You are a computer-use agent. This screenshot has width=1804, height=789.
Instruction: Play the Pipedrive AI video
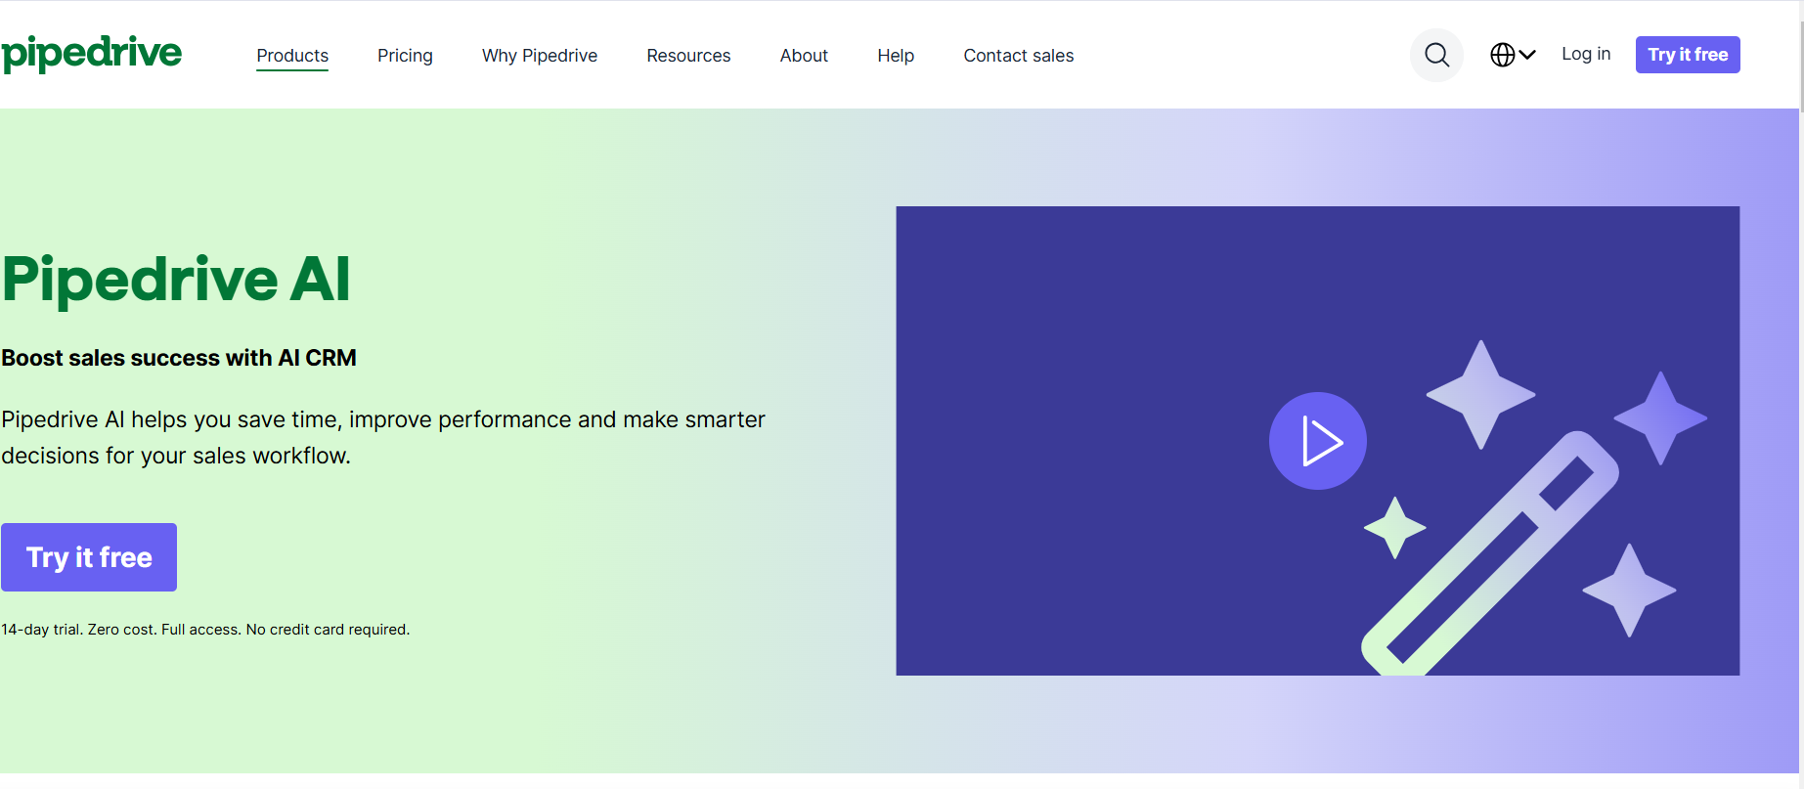coord(1317,441)
